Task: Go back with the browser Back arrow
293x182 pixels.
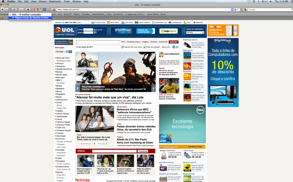Action: pyautogui.click(x=3, y=10)
